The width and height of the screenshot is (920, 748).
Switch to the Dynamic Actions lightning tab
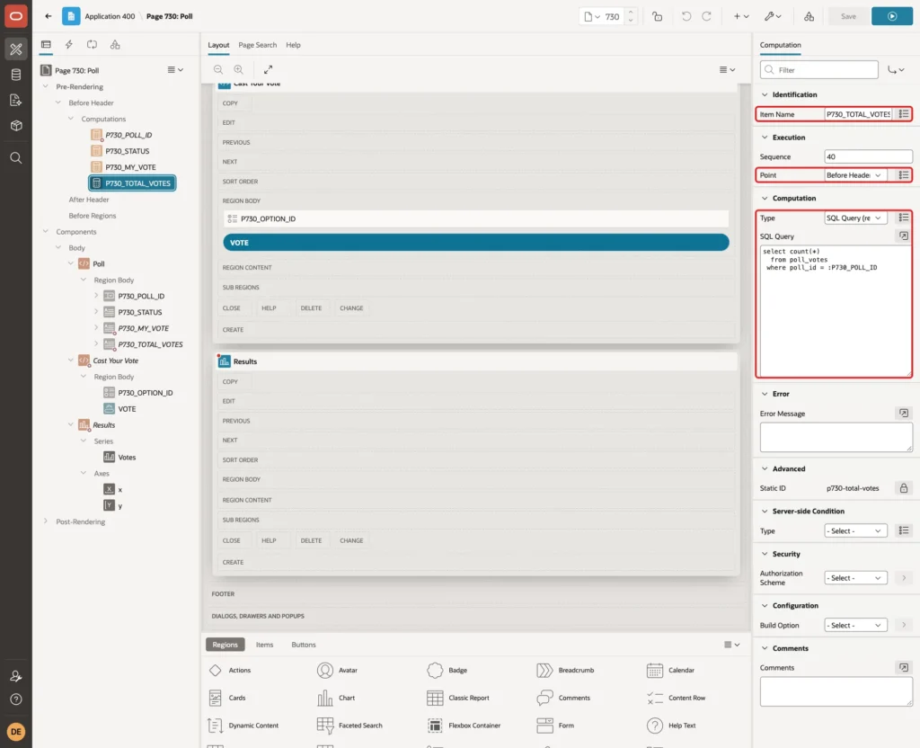(68, 45)
